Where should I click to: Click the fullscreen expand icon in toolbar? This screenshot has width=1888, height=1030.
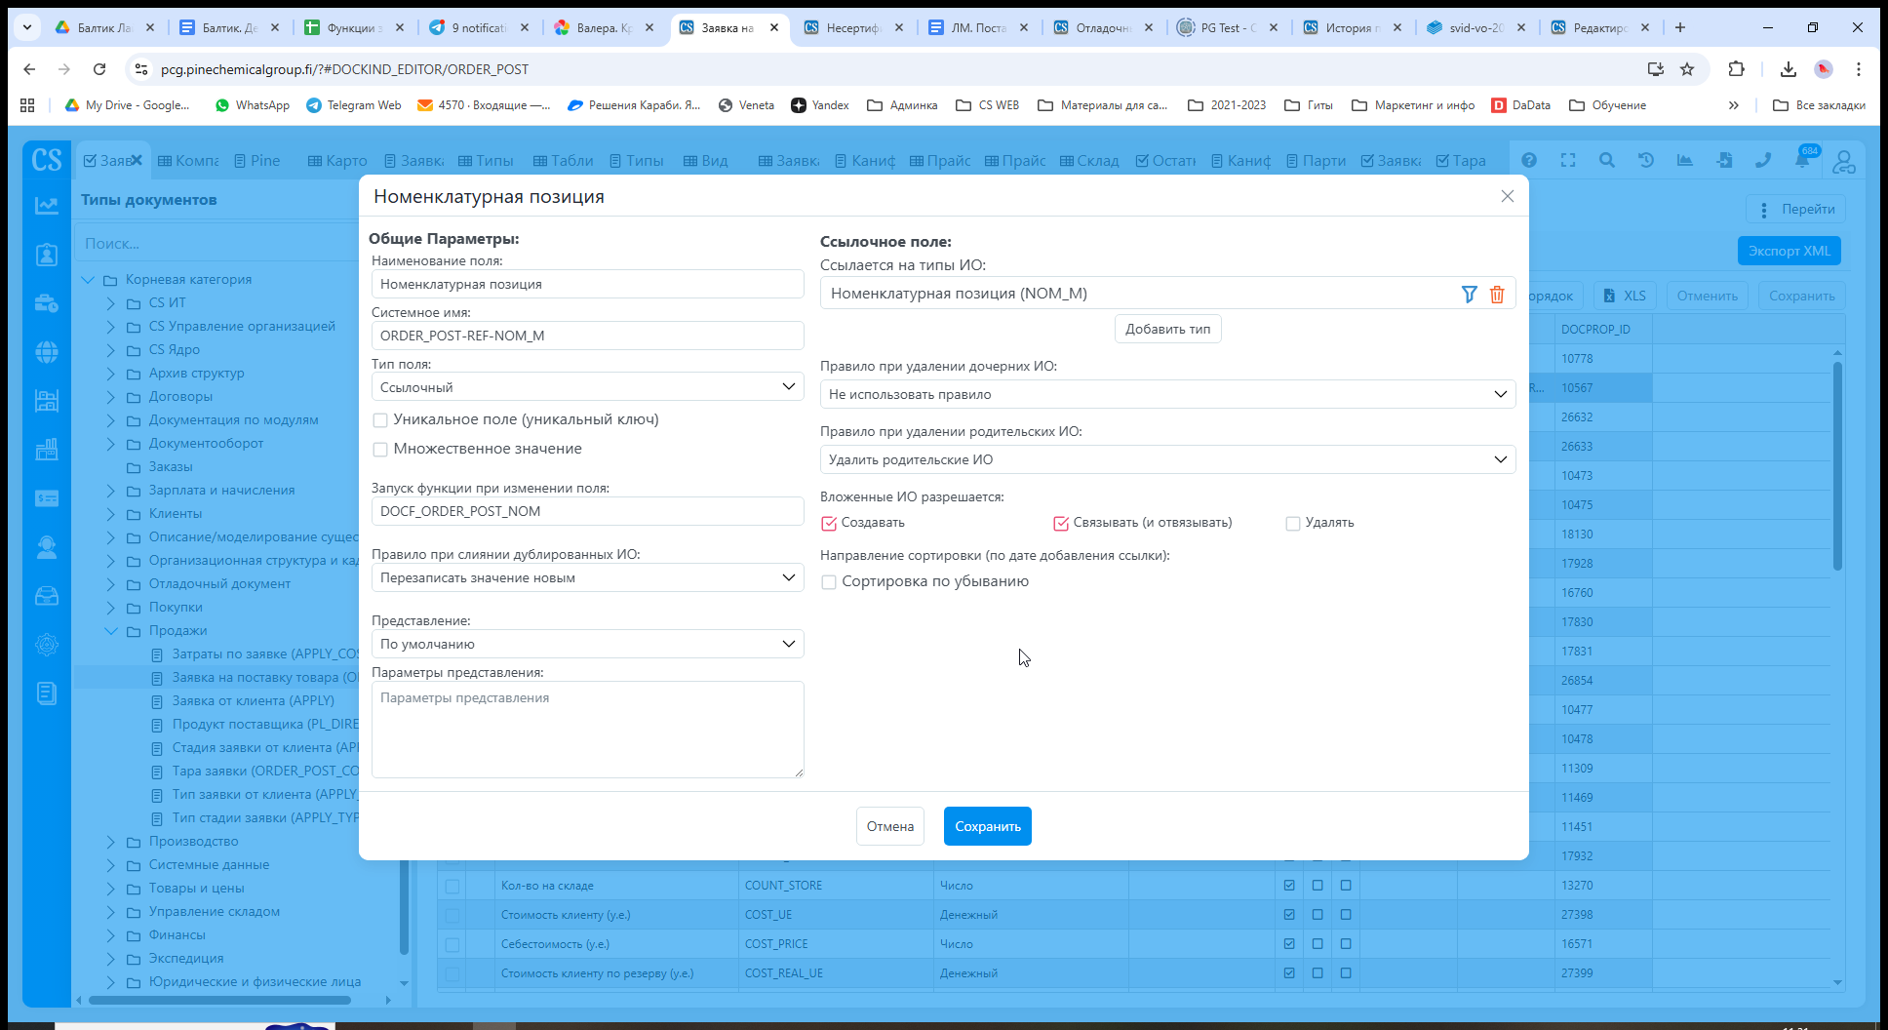coord(1568,161)
